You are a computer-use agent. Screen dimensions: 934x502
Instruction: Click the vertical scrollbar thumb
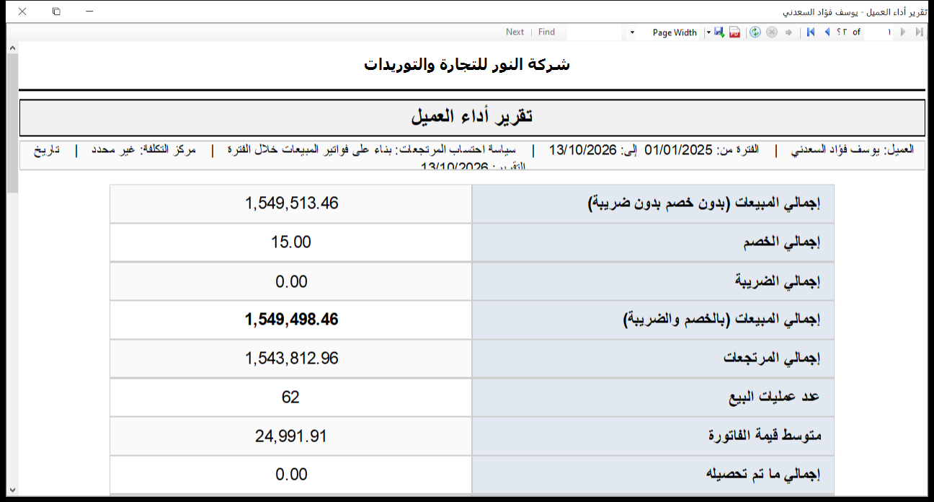point(12,124)
